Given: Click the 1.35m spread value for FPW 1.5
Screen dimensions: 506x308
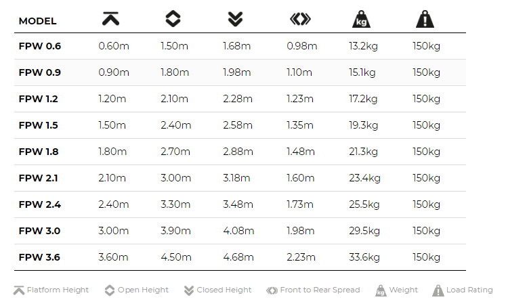Looking at the screenshot, I should tap(300, 125).
